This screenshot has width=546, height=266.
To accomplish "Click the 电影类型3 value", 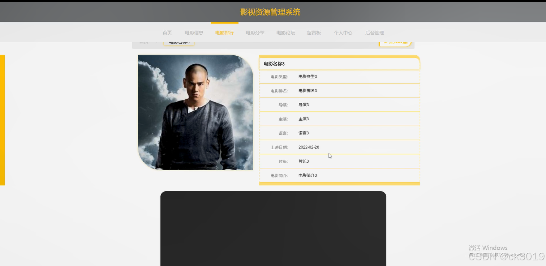I will pyautogui.click(x=308, y=77).
